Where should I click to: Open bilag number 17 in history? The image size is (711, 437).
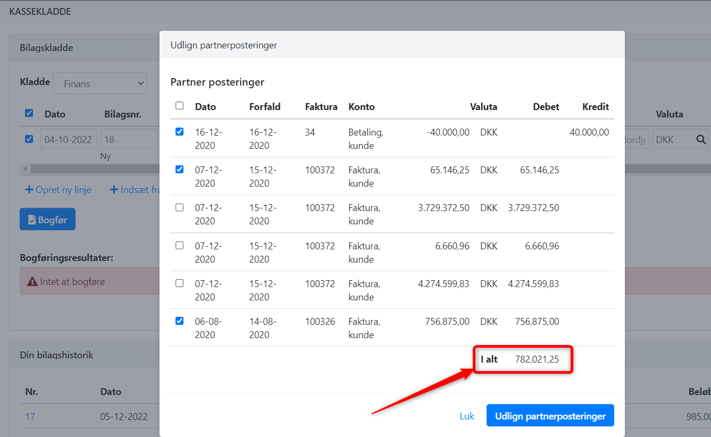30,416
